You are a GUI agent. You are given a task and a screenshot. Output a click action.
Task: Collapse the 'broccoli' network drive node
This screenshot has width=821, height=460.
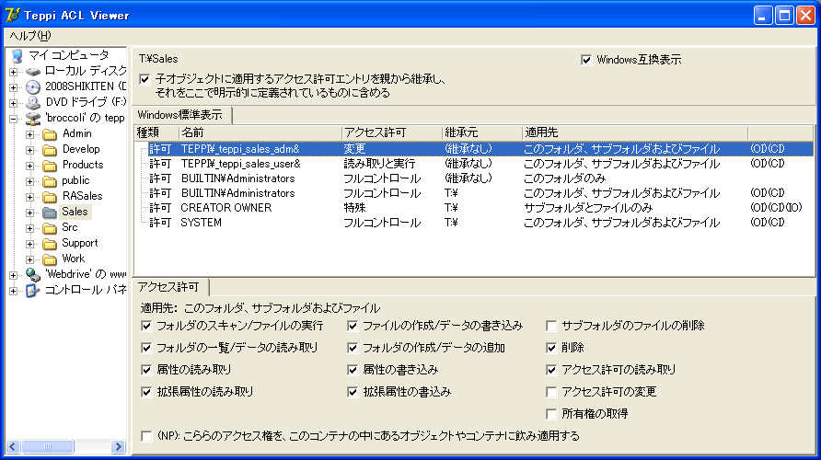point(14,119)
